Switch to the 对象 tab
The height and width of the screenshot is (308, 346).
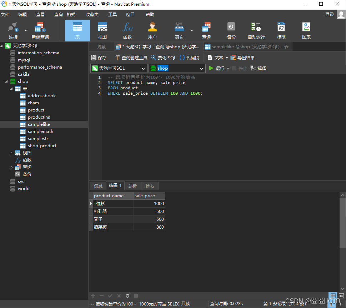[x=101, y=47]
